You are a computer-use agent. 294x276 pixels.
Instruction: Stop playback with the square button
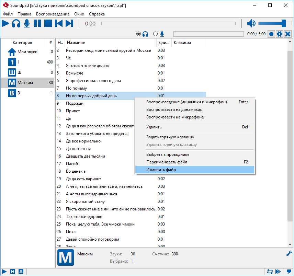(x=48, y=24)
